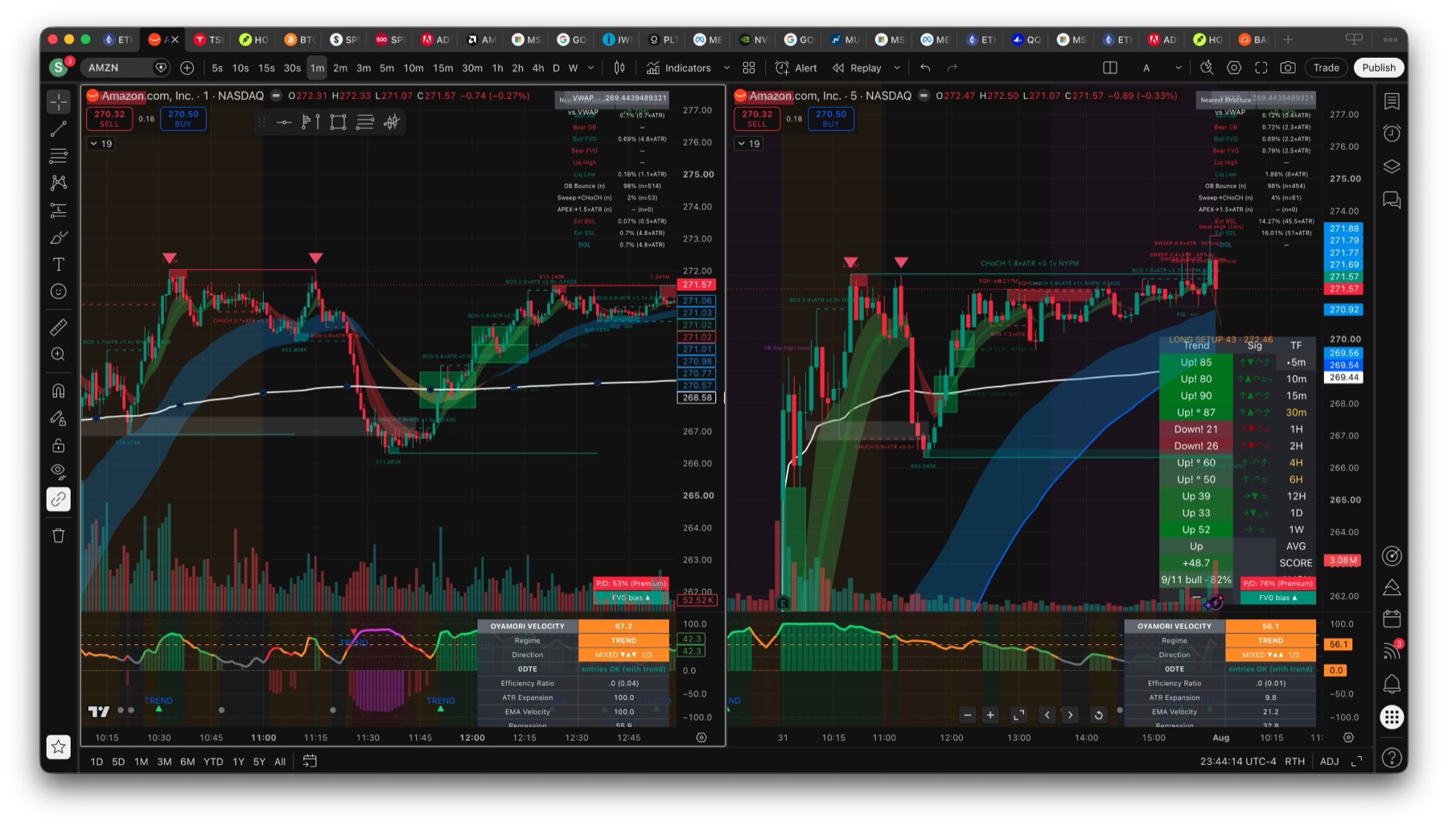Viewport: 1448px width, 826px height.
Task: Click left chart's 270.32 SELL button
Action: pos(109,119)
